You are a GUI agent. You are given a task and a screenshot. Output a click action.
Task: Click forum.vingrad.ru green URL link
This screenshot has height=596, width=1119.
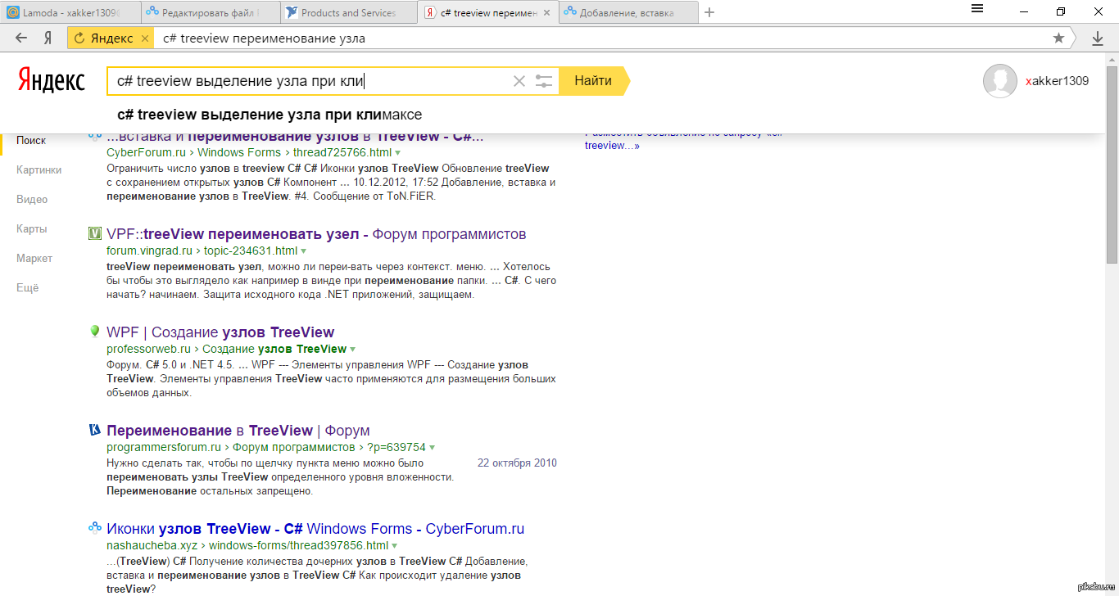pyautogui.click(x=149, y=251)
